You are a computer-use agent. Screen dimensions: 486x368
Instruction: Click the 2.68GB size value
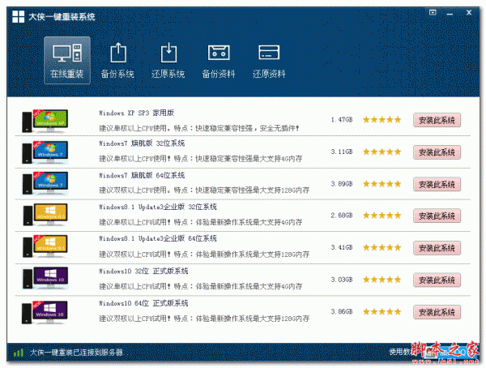(x=342, y=216)
